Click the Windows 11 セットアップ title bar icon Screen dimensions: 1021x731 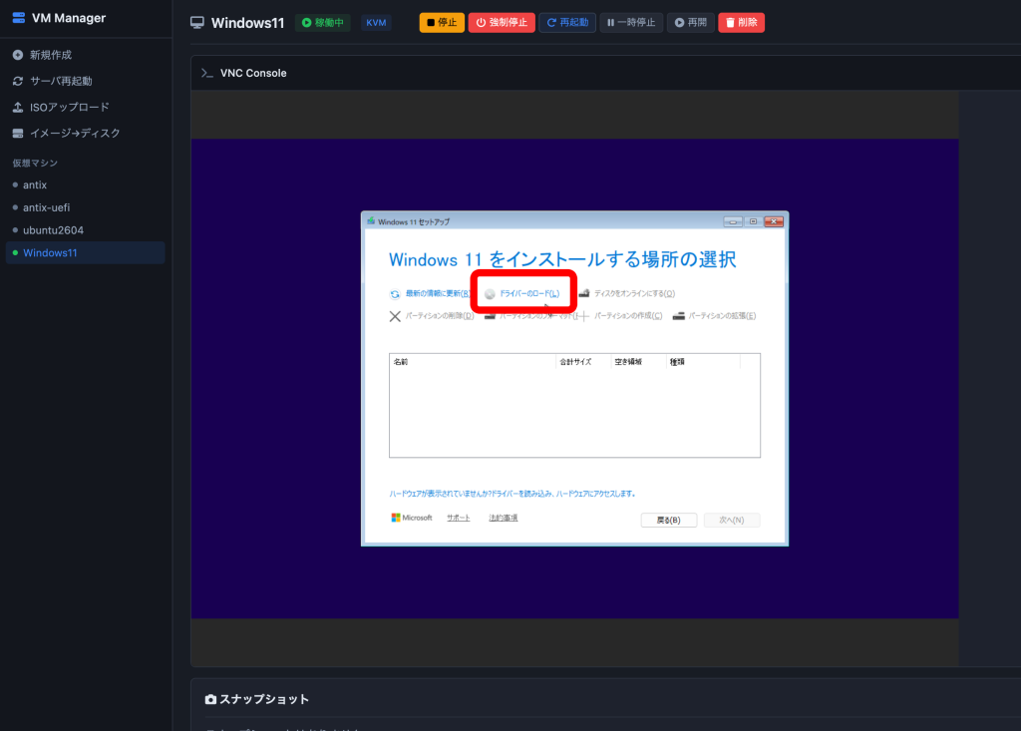coord(371,221)
